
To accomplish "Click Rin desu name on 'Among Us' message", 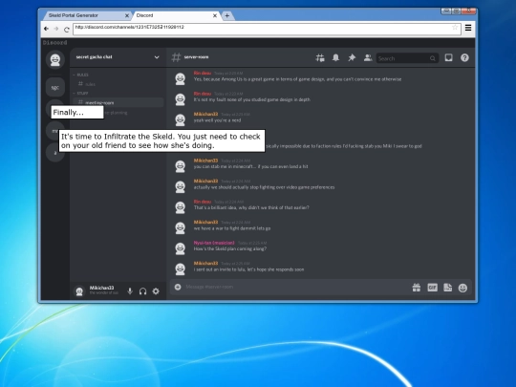I will (203, 73).
